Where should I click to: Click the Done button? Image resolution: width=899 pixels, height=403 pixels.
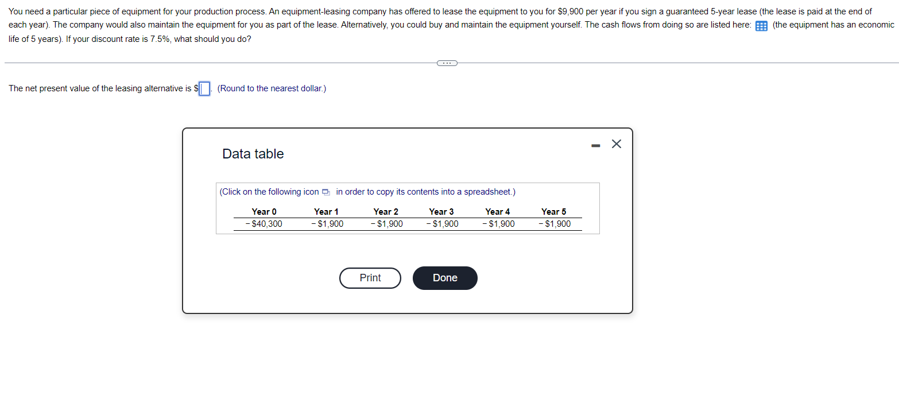click(445, 278)
